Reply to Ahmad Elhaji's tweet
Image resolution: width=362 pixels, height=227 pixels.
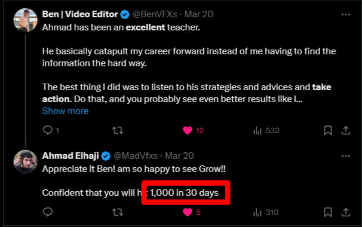pos(48,212)
